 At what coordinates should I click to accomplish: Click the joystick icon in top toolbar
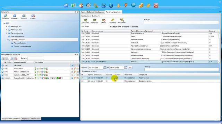click(104, 6)
